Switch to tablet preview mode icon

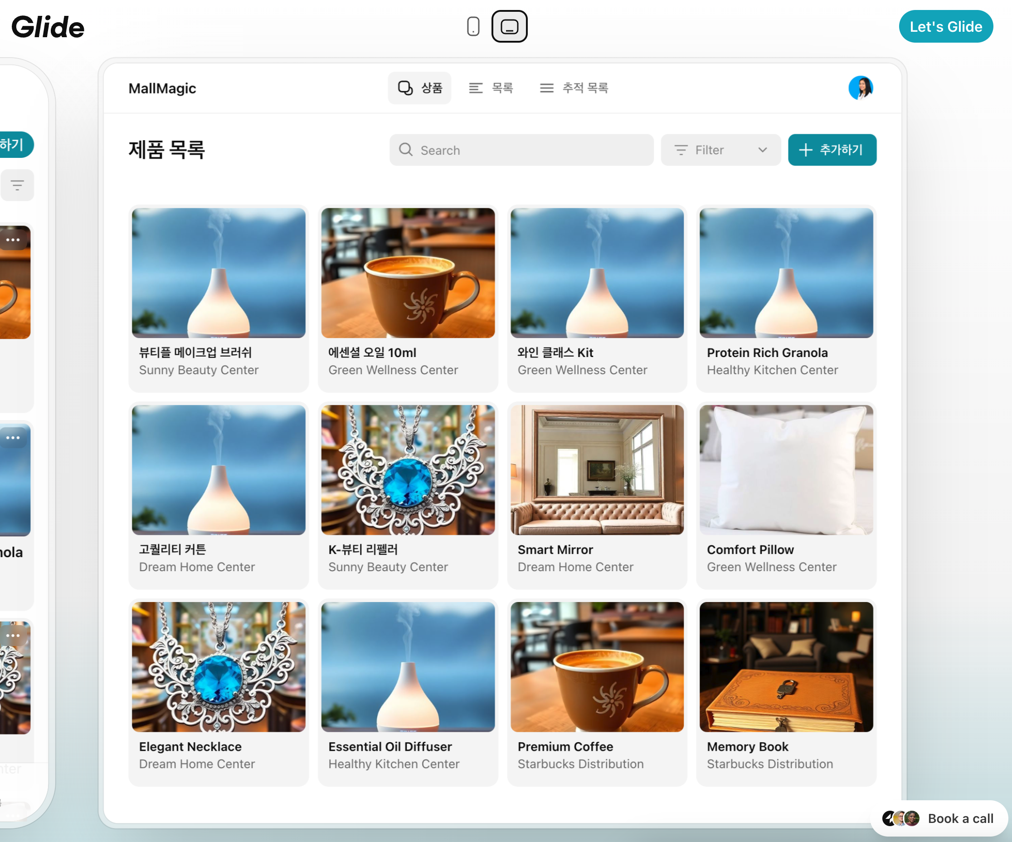click(509, 26)
